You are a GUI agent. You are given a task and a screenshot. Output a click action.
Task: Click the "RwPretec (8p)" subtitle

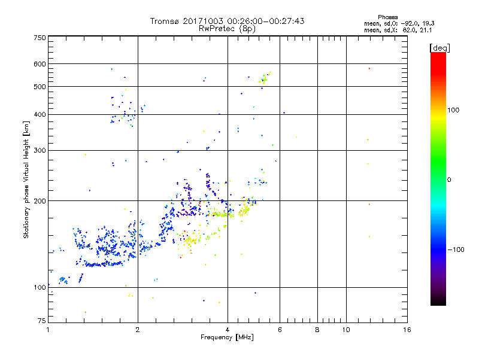(228, 29)
